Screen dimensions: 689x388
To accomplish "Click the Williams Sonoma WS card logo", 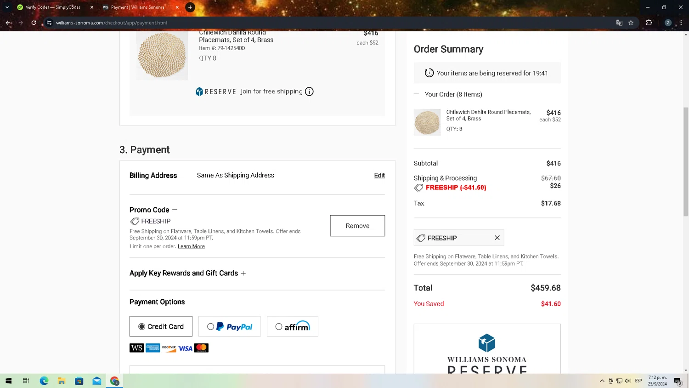I will click(x=136, y=348).
